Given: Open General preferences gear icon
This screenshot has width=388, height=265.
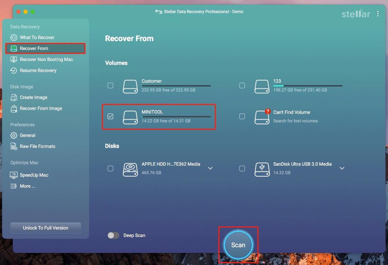Looking at the screenshot, I should pyautogui.click(x=14, y=135).
